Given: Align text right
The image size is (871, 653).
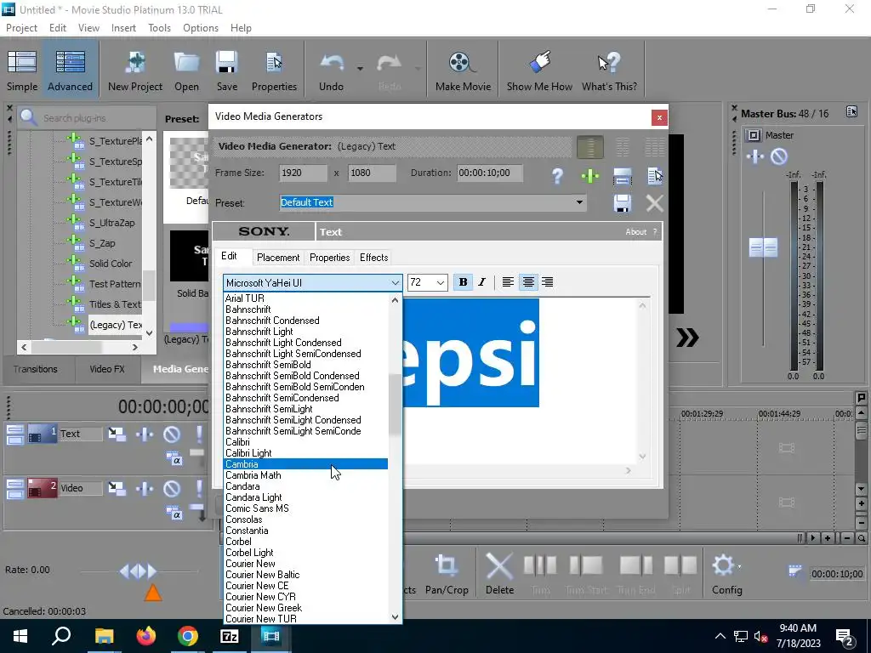Looking at the screenshot, I should tap(548, 282).
